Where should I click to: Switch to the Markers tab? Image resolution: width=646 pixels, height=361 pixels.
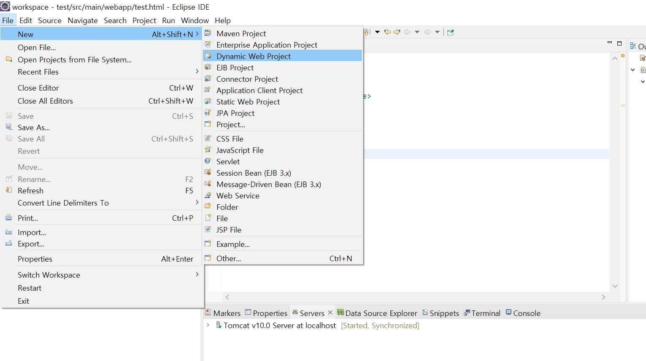(x=223, y=313)
